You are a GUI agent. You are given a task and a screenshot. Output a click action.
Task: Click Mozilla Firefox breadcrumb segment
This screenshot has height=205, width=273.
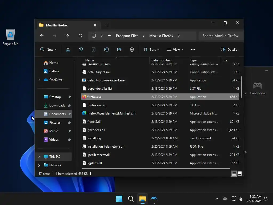tap(161, 36)
